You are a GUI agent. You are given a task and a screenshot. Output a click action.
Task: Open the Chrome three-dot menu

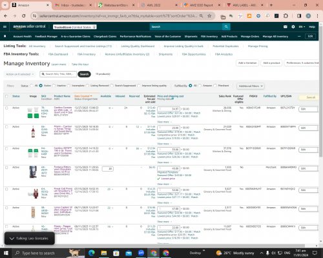pyautogui.click(x=317, y=16)
